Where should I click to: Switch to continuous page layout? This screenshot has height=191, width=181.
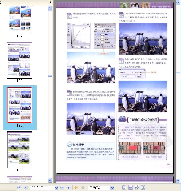click(131, 188)
